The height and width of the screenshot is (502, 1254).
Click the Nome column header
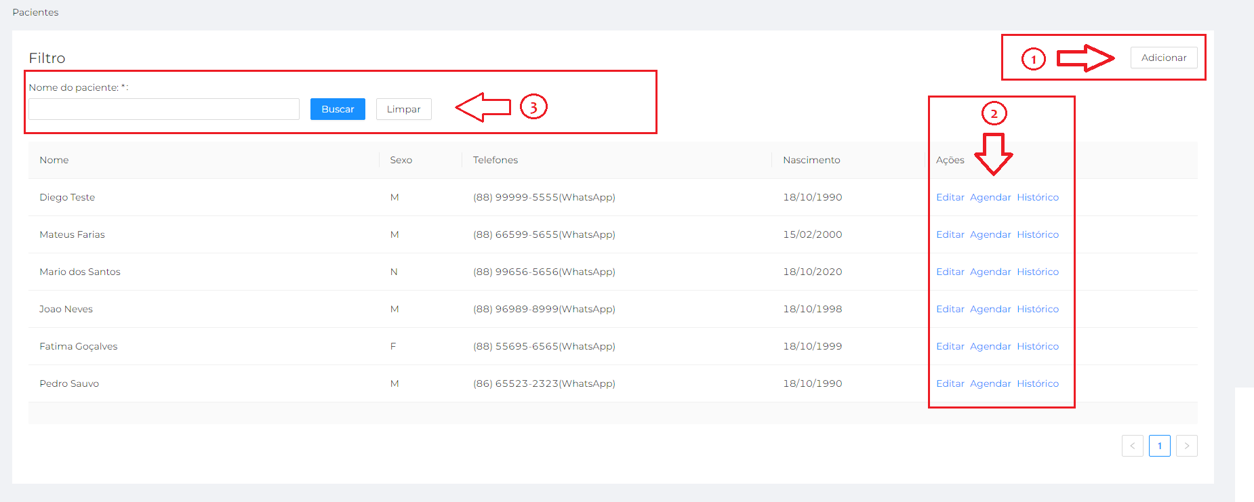click(x=54, y=160)
